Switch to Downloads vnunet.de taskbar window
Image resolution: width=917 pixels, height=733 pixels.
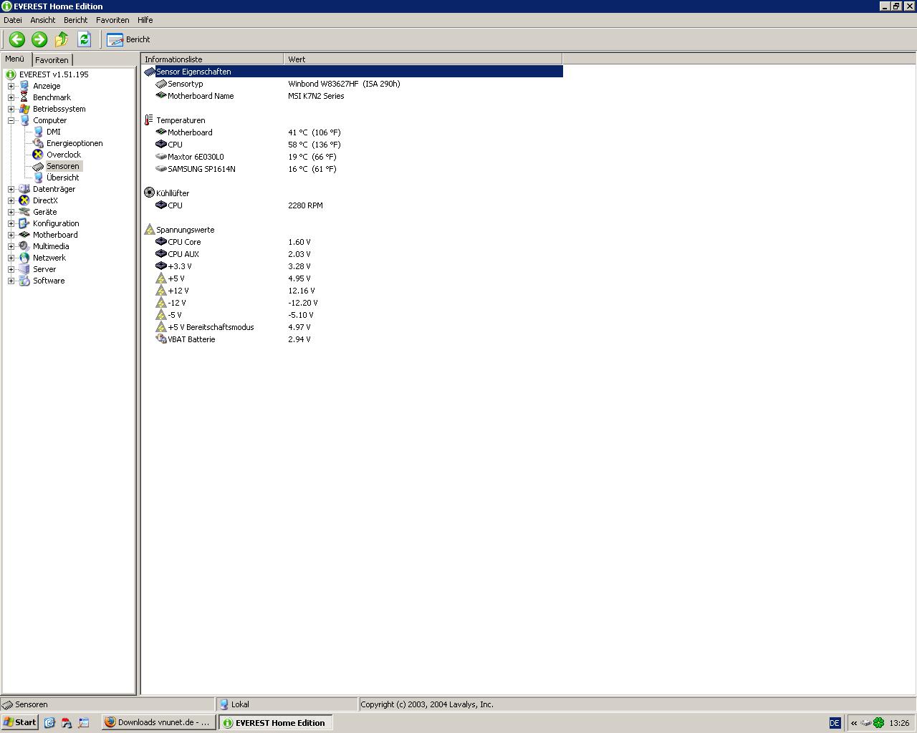158,722
